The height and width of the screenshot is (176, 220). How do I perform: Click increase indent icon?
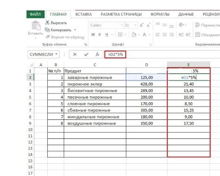(x=188, y=35)
